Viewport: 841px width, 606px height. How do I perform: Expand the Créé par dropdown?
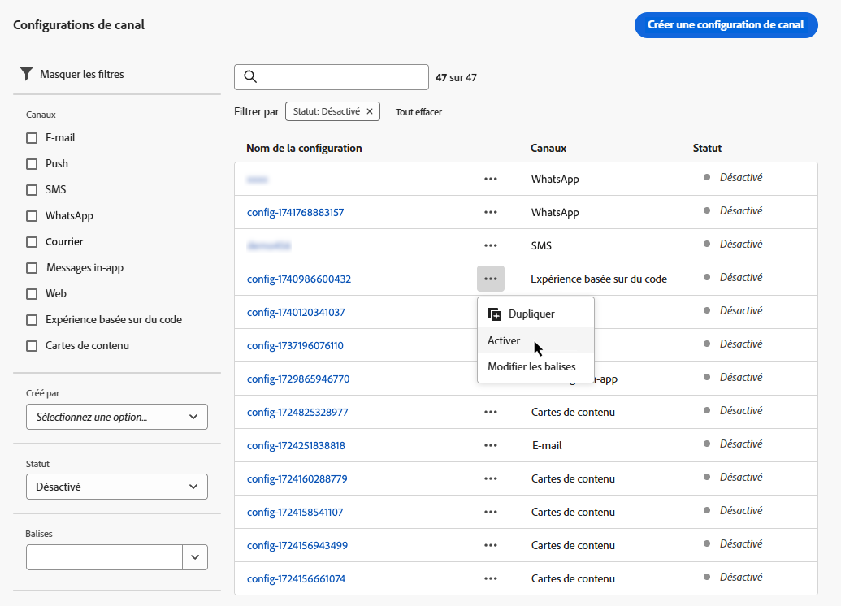(117, 417)
